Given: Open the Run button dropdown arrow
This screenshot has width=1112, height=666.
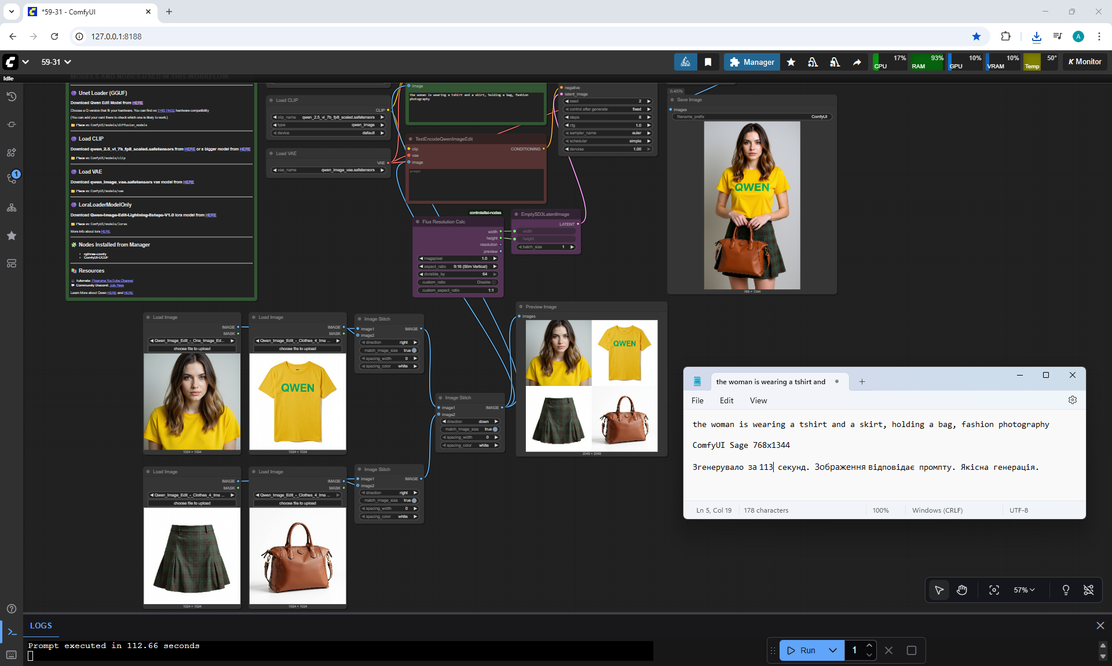Looking at the screenshot, I should [x=833, y=650].
